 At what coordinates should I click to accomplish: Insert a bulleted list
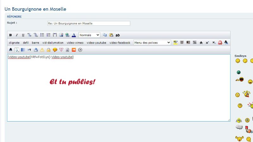click(x=42, y=35)
